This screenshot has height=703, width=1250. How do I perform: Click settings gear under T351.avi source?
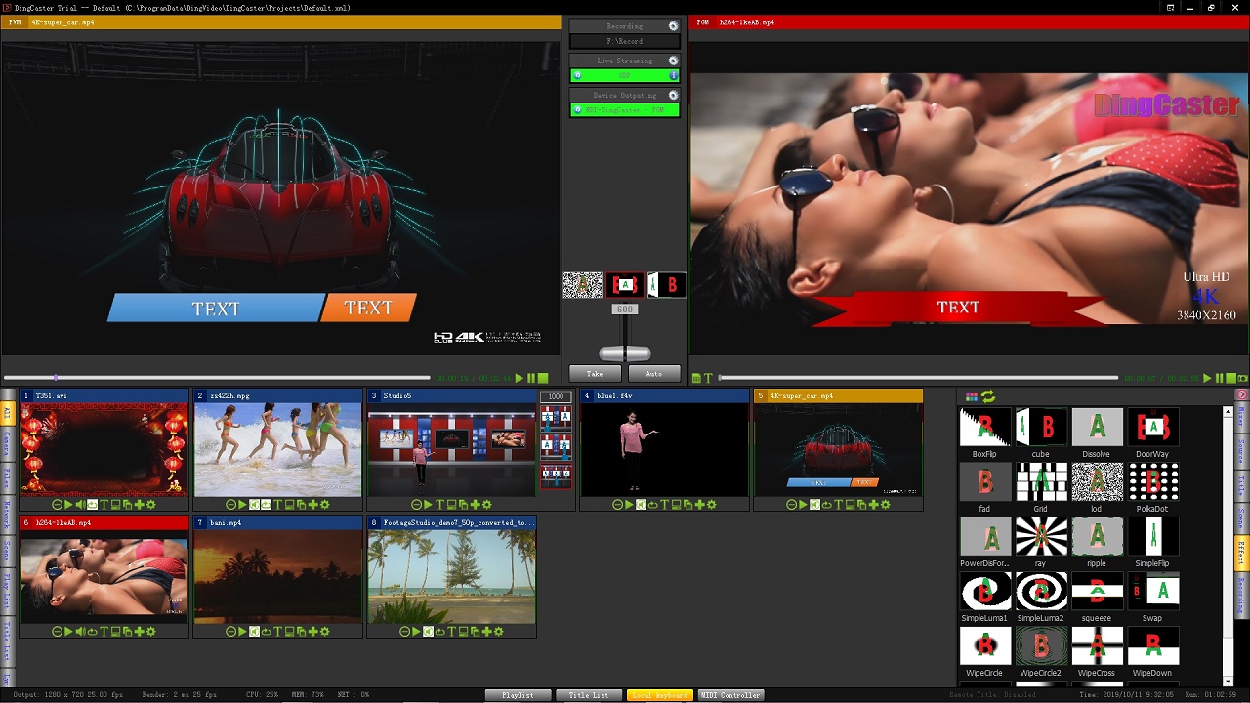tap(151, 505)
